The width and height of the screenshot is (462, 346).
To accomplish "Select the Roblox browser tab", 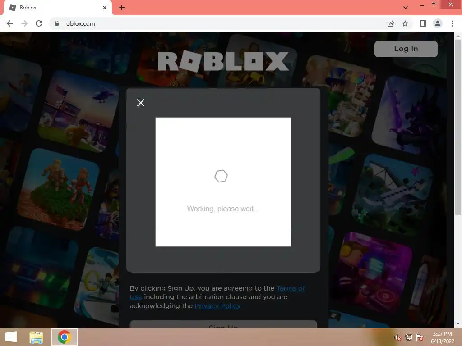I will 58,8.
